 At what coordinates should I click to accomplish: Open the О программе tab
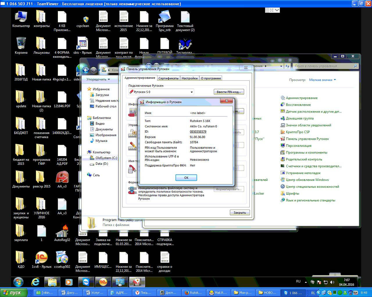pos(211,78)
